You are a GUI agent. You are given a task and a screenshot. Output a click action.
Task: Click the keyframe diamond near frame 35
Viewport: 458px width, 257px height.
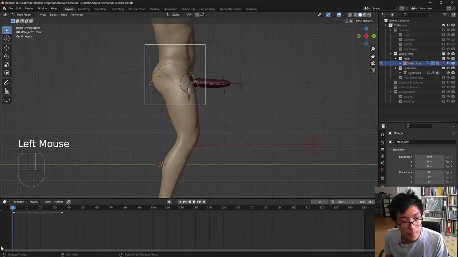pos(62,213)
